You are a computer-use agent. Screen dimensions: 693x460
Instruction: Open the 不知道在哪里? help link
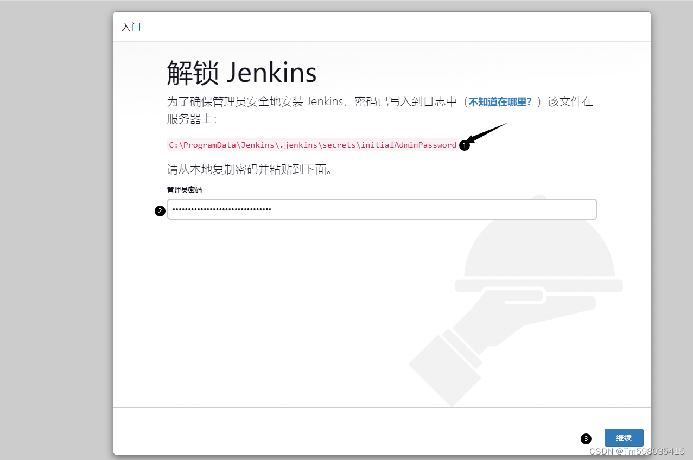500,102
